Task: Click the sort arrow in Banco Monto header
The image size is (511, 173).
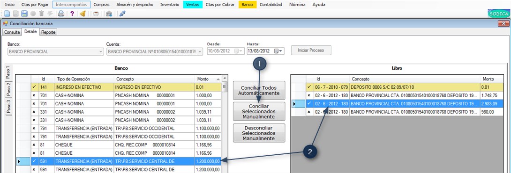Action: [x=218, y=79]
